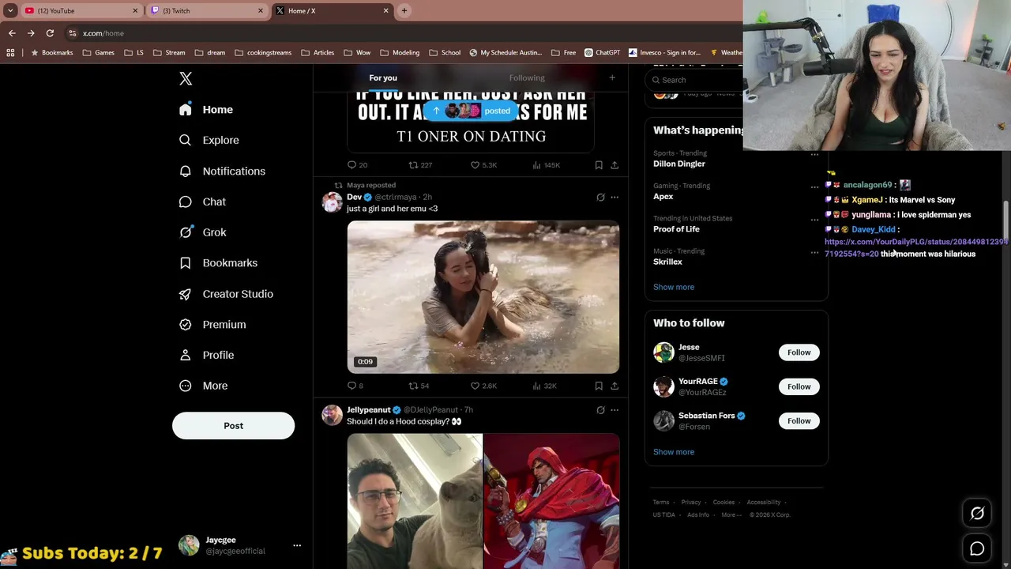
Task: Open the Proof of Life trend
Action: [x=736, y=224]
